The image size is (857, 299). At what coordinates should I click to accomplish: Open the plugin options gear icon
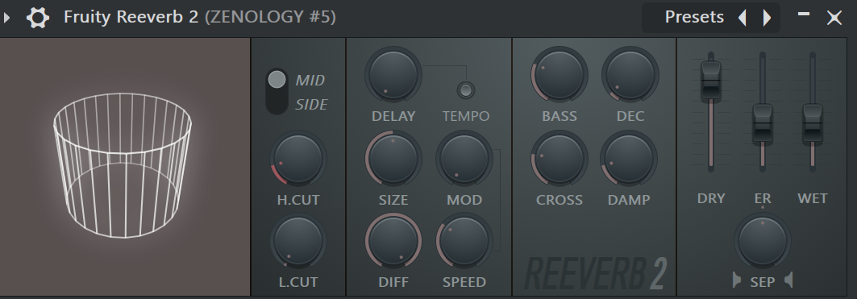point(38,18)
